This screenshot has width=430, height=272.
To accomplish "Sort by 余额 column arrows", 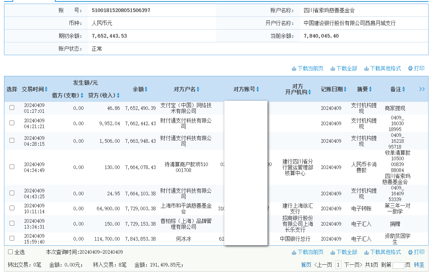I will [146, 89].
